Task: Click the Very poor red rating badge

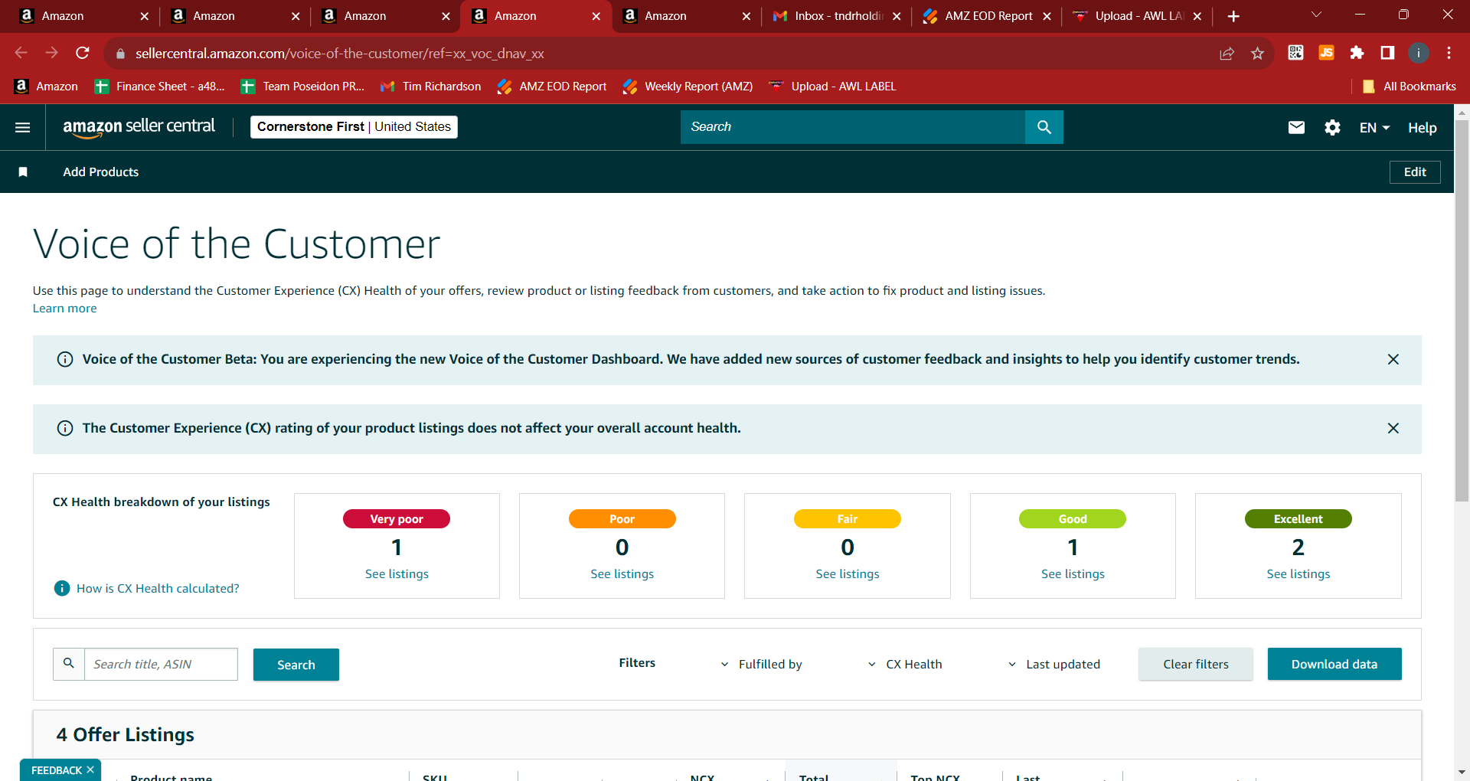Action: [397, 519]
